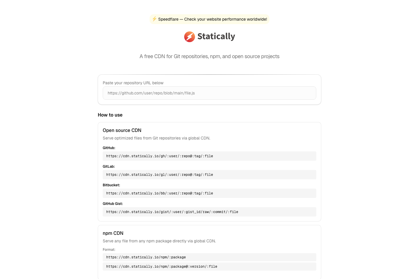The height and width of the screenshot is (279, 419).
Task: Click the GitHub label above its snippet
Action: pos(109,148)
